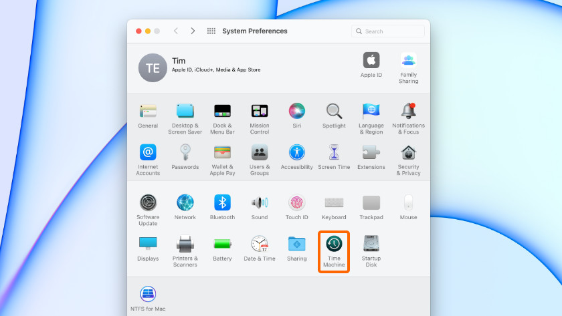Viewport: 562px width, 316px height.
Task: Minimize System Preferences with yellow button
Action: click(148, 31)
